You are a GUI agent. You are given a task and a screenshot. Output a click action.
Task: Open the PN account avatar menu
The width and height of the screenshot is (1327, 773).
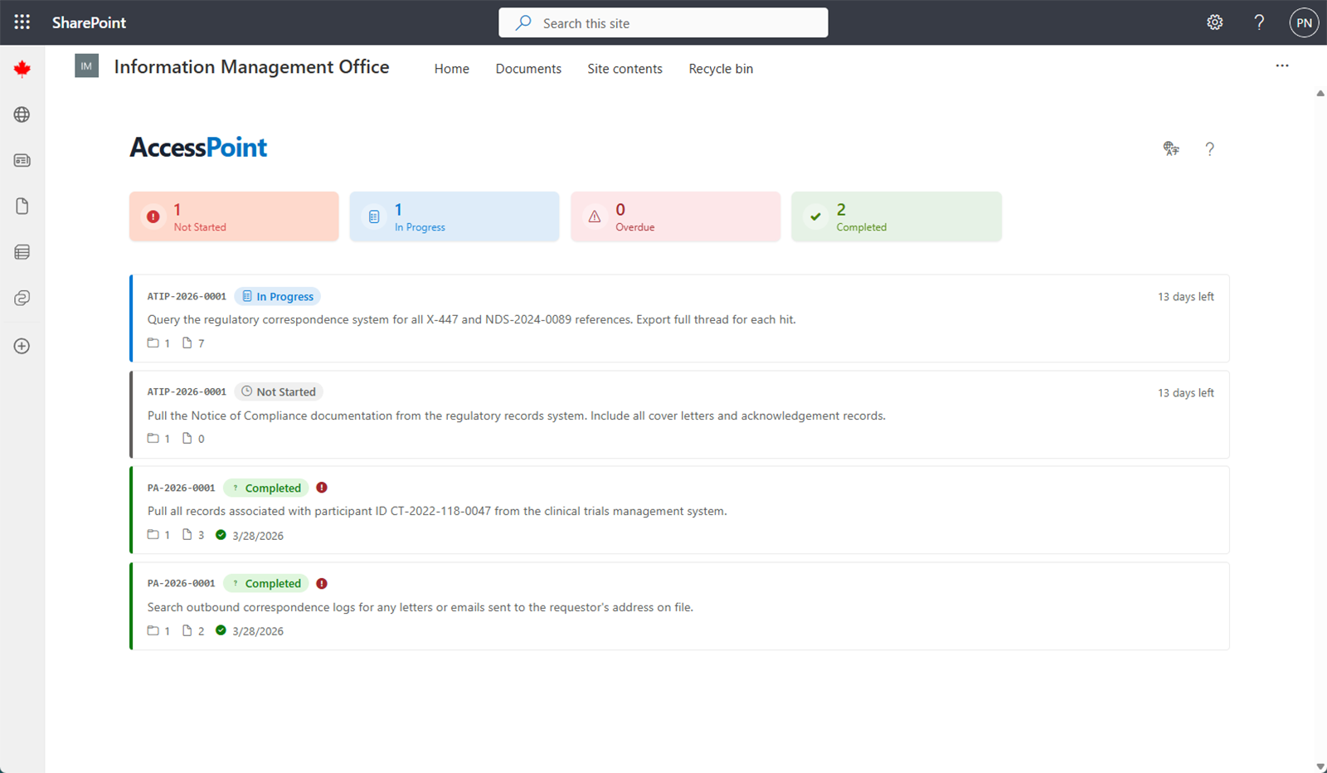1303,22
